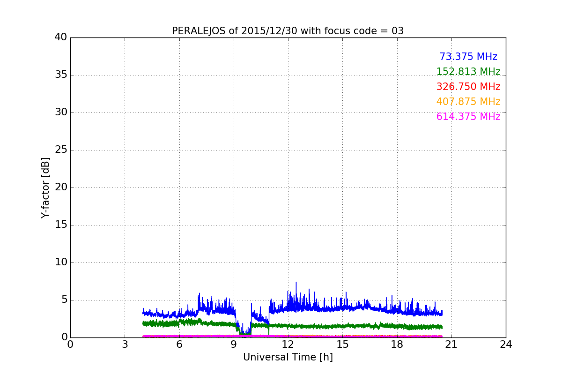Select the 73.375 MHz legend label
This screenshot has height=375, width=562.
(x=468, y=57)
